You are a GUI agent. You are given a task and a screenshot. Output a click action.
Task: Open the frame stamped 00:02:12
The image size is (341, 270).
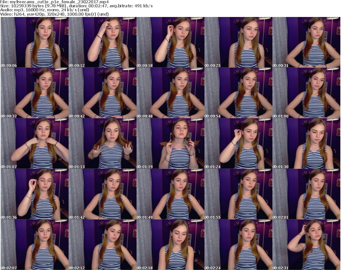103,245
